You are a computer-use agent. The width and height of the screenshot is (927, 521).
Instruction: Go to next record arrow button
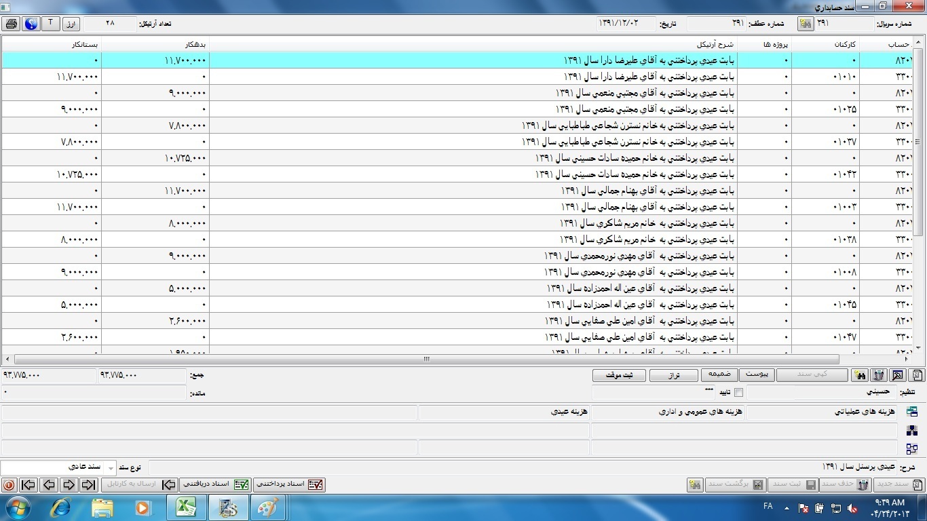[69, 484]
